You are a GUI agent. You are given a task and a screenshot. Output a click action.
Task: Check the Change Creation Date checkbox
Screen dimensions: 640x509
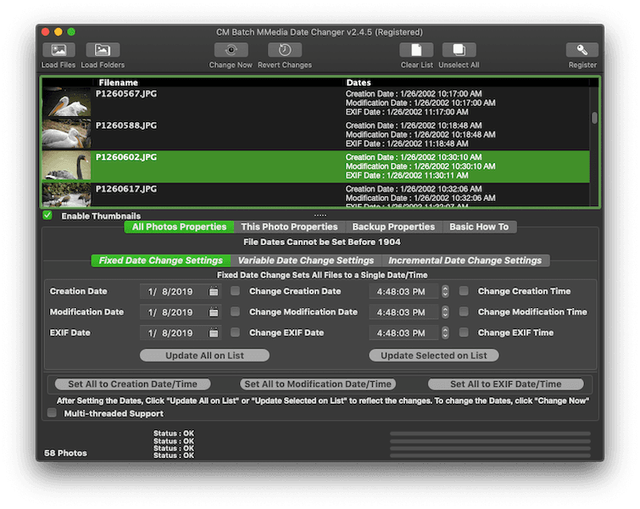pos(235,291)
